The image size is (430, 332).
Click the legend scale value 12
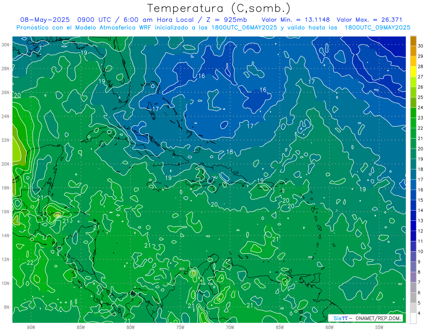[421, 231]
